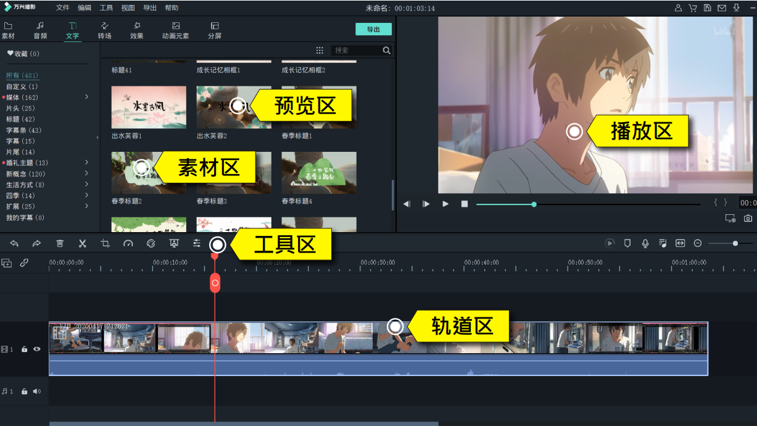Viewport: 757px width, 426px height.
Task: Expand the 扩展 (25) category
Action: [86, 206]
